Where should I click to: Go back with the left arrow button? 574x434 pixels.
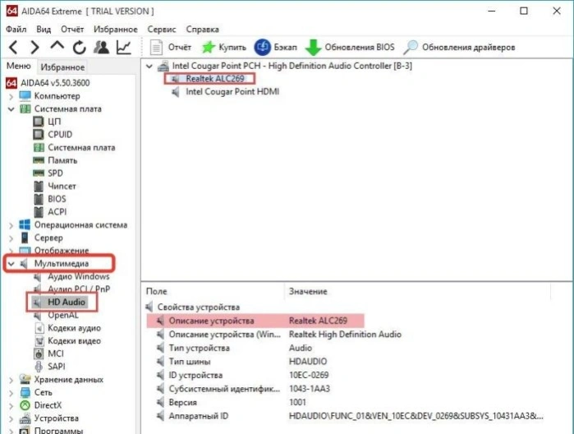tap(13, 48)
